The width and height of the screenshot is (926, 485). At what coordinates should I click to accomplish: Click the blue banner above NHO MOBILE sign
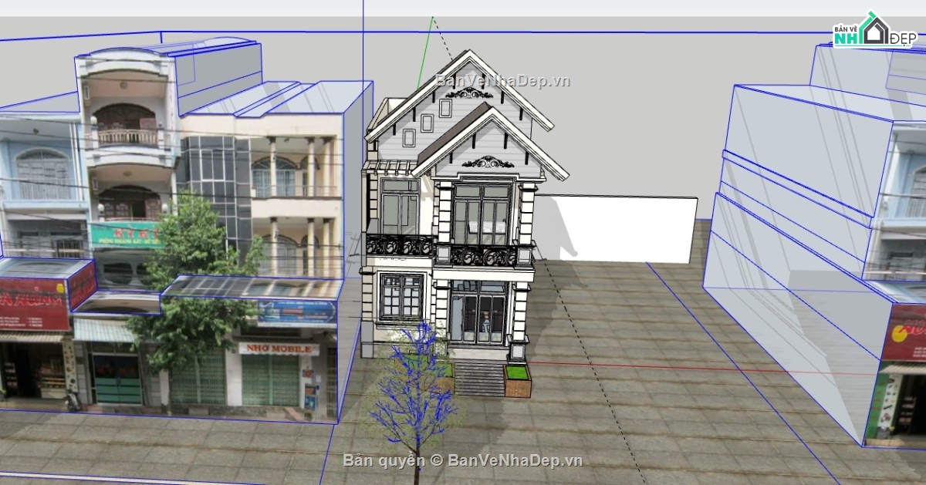297,312
